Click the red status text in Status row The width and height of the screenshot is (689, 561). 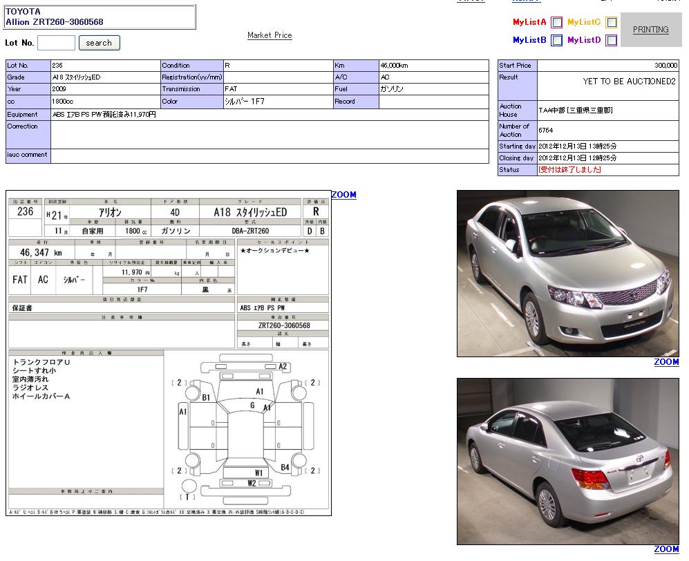click(570, 170)
